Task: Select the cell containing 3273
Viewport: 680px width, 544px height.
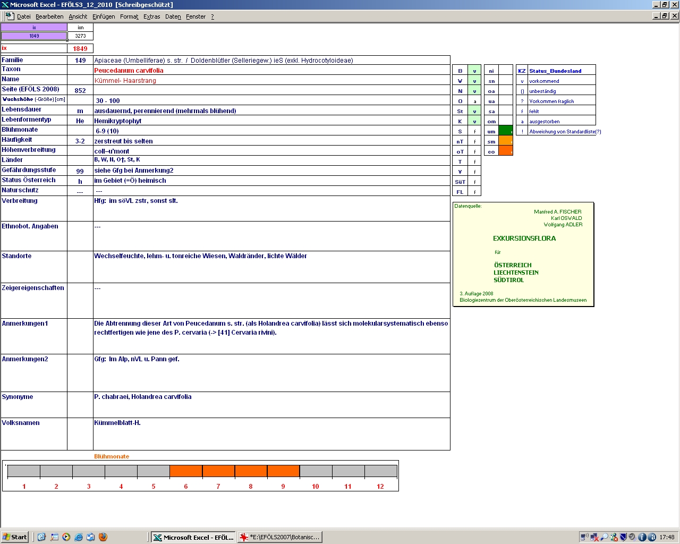Action: coord(80,36)
